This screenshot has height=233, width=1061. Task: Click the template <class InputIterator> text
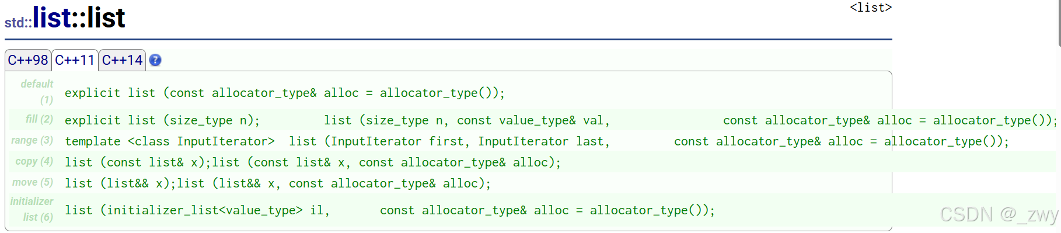click(170, 141)
